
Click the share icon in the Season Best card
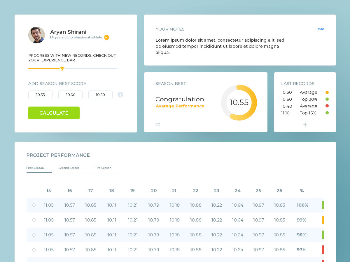(157, 124)
